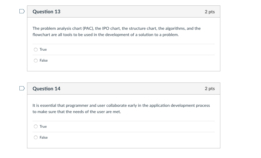
Task: Flag Question 13 using the bookmark icon
Action: tap(22, 11)
